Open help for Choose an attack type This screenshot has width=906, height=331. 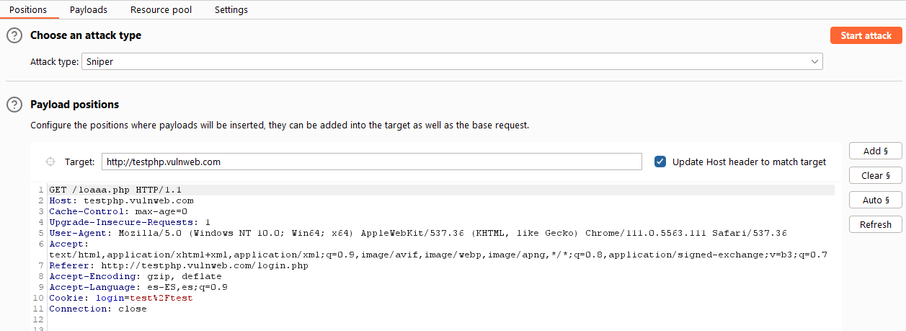click(14, 35)
